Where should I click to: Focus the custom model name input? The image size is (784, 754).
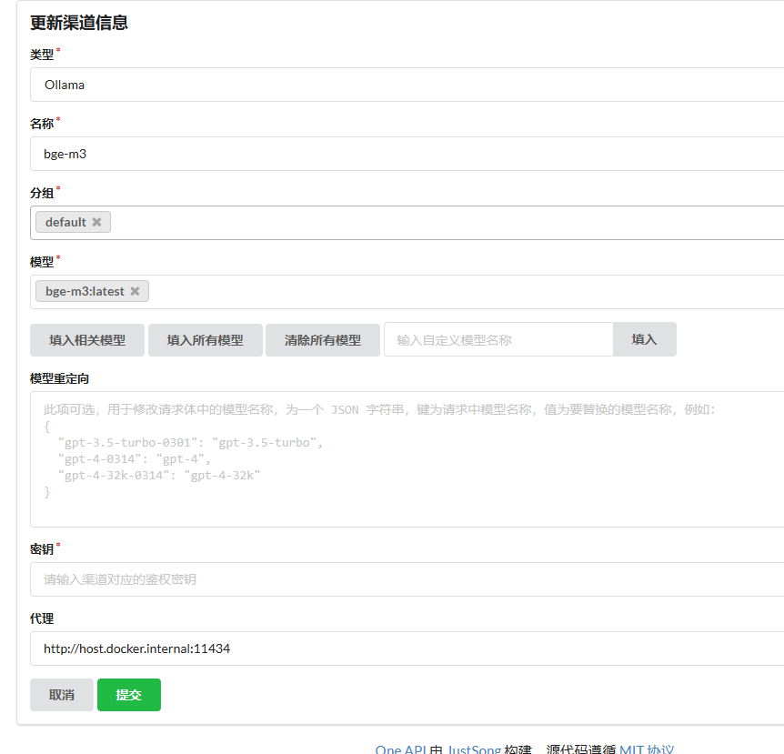click(x=498, y=339)
